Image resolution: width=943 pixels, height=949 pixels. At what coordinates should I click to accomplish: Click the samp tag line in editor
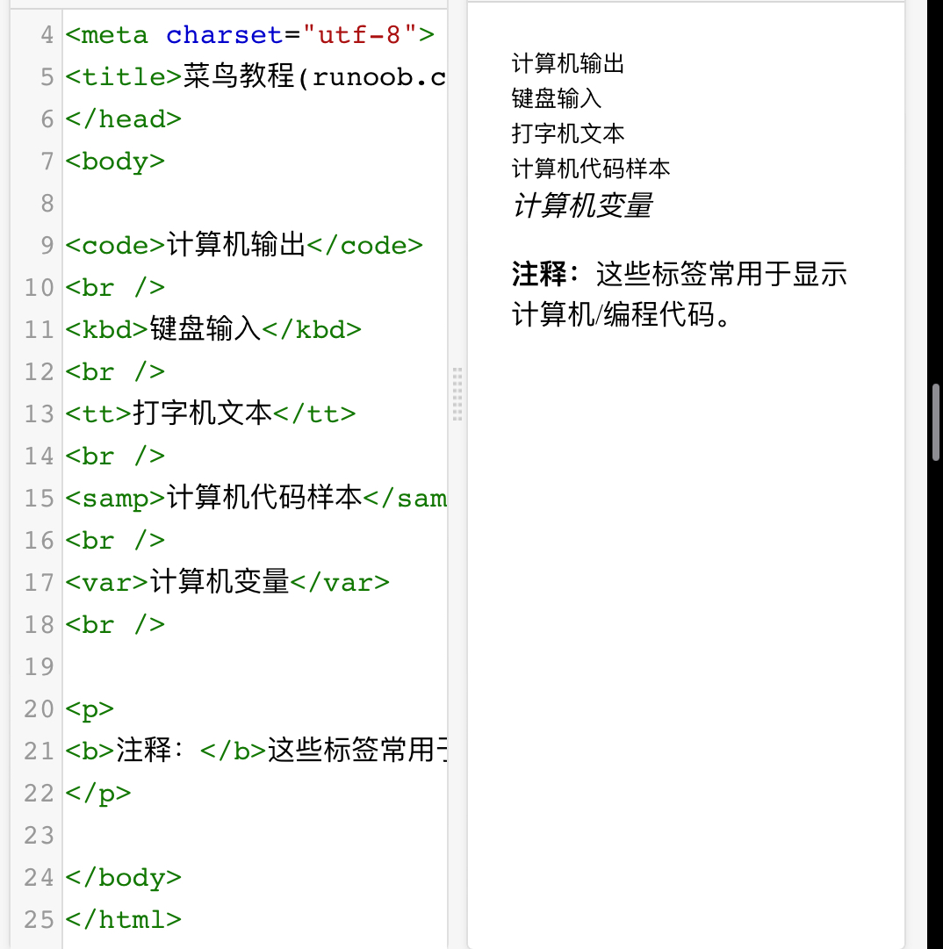pyautogui.click(x=263, y=498)
